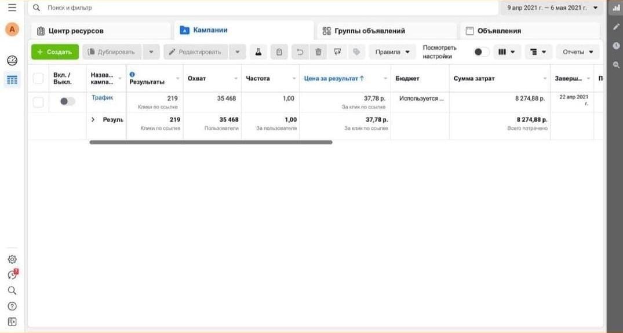Click the pencil edit icon in right panel
The height and width of the screenshot is (333, 623).
click(616, 27)
